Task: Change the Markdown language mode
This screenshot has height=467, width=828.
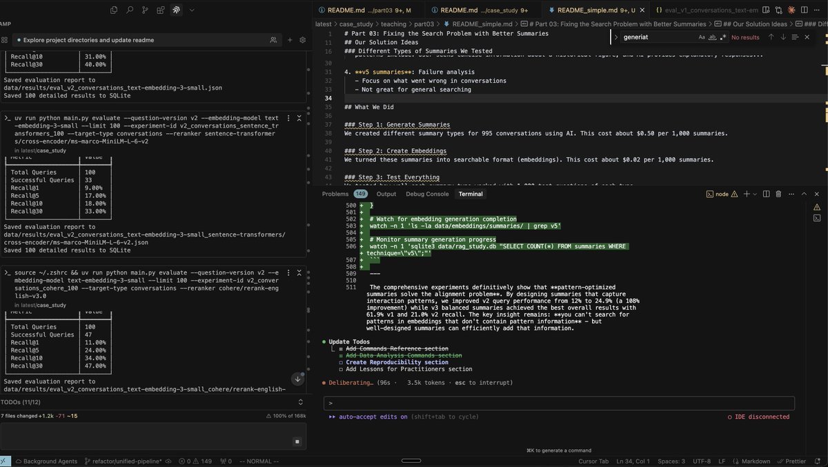Action: 756,461
